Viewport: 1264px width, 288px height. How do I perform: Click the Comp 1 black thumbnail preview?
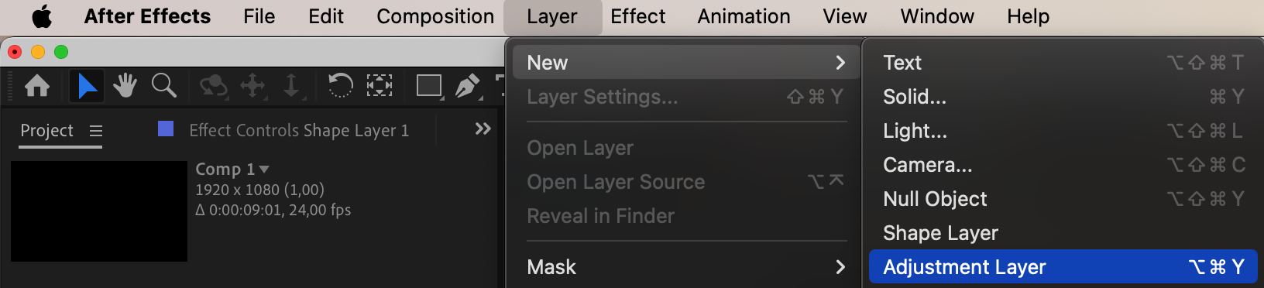[99, 211]
